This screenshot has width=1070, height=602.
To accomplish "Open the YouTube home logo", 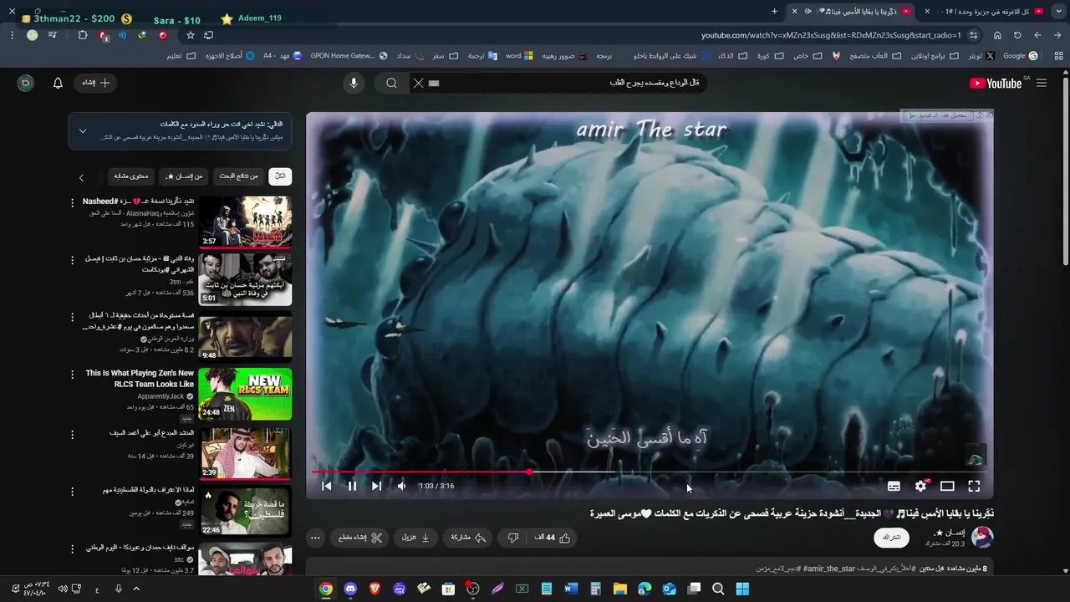I will 996,83.
